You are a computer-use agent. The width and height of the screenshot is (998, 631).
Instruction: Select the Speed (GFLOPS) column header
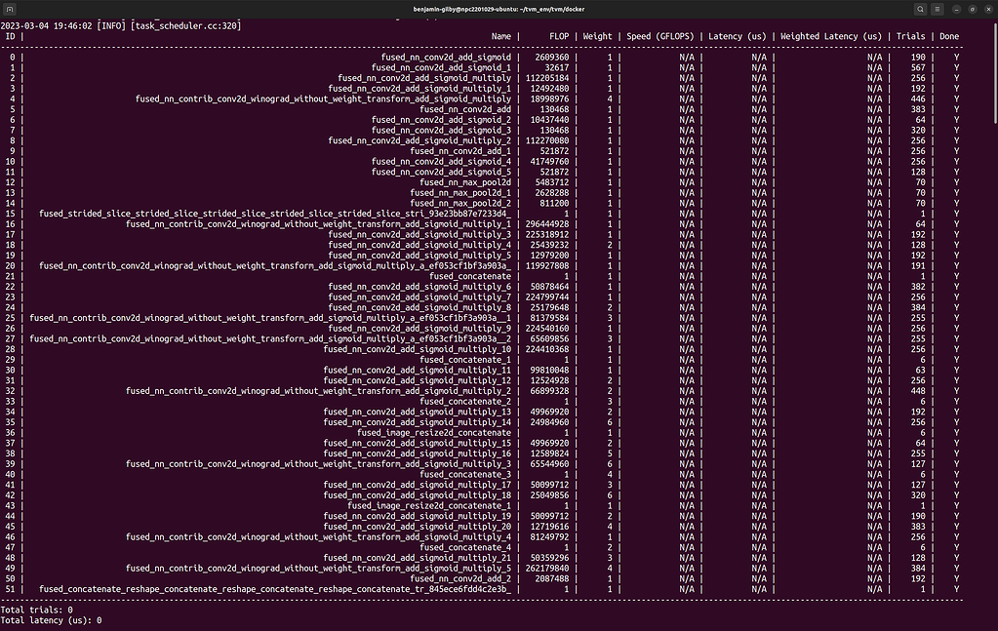pyautogui.click(x=659, y=36)
